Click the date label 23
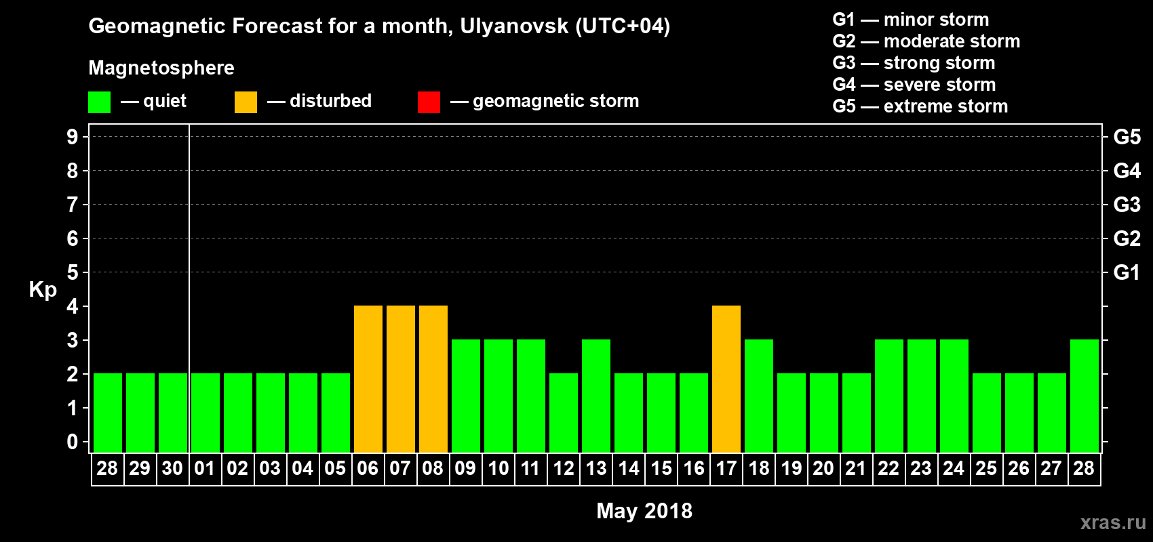 (921, 469)
